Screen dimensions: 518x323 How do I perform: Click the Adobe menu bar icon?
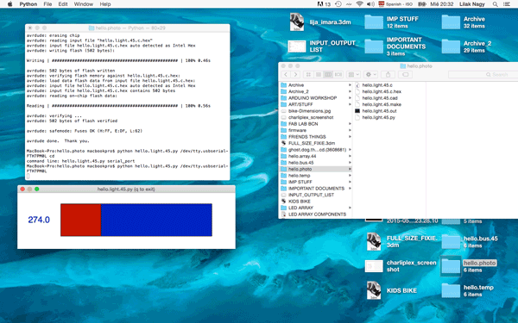324,4
